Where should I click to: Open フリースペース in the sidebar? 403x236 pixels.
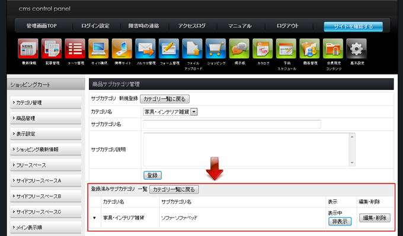[x=46, y=165]
